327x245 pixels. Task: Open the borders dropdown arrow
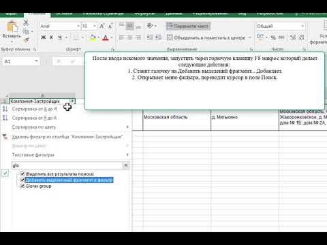[x=82, y=37]
